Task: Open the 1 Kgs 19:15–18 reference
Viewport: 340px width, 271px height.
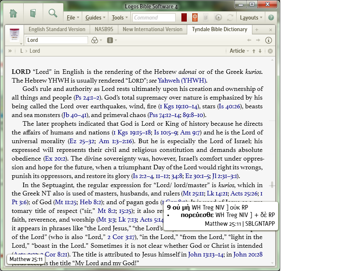Action: tap(132, 132)
